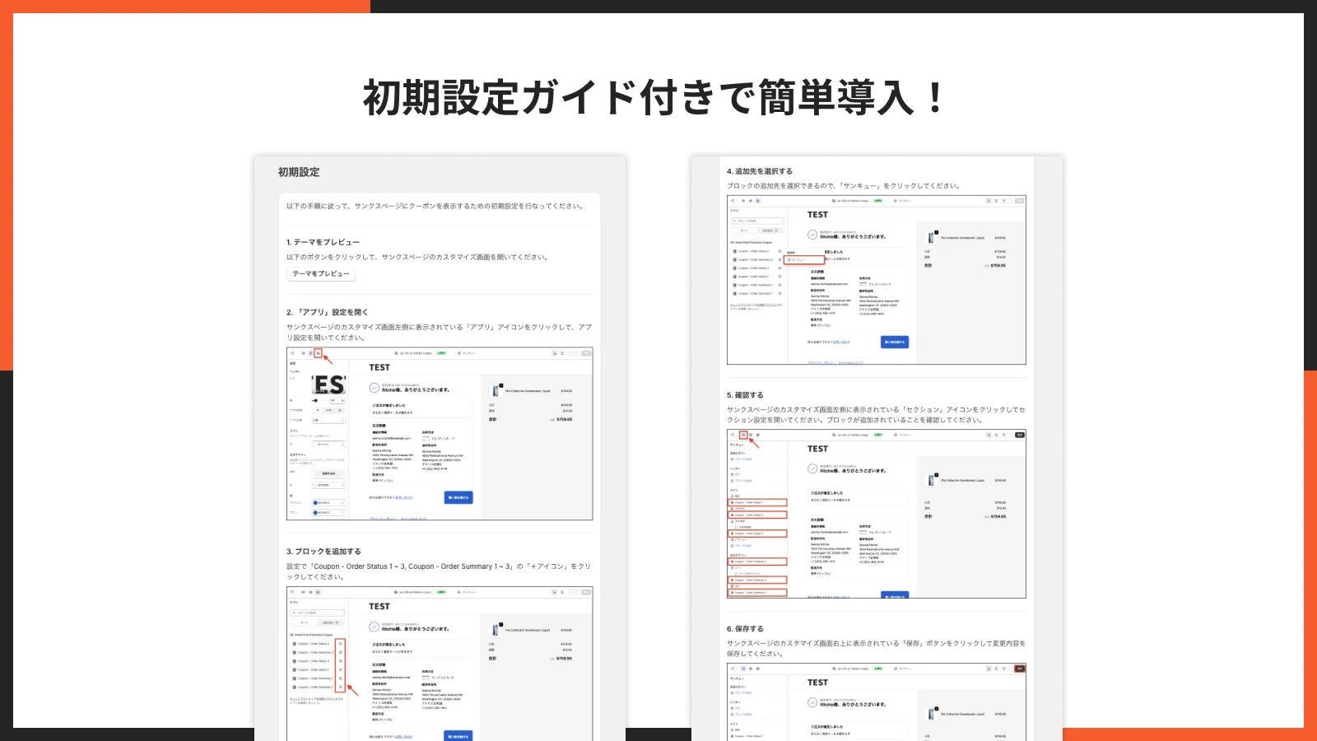This screenshot has height=741, width=1317.
Task: Click the heading 2.「アプリ」設定を開く
Action: pyautogui.click(x=327, y=312)
